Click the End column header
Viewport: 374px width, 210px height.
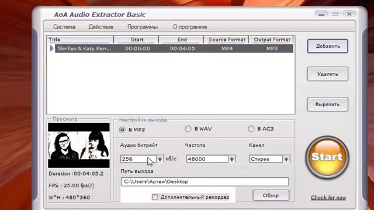[x=182, y=40]
